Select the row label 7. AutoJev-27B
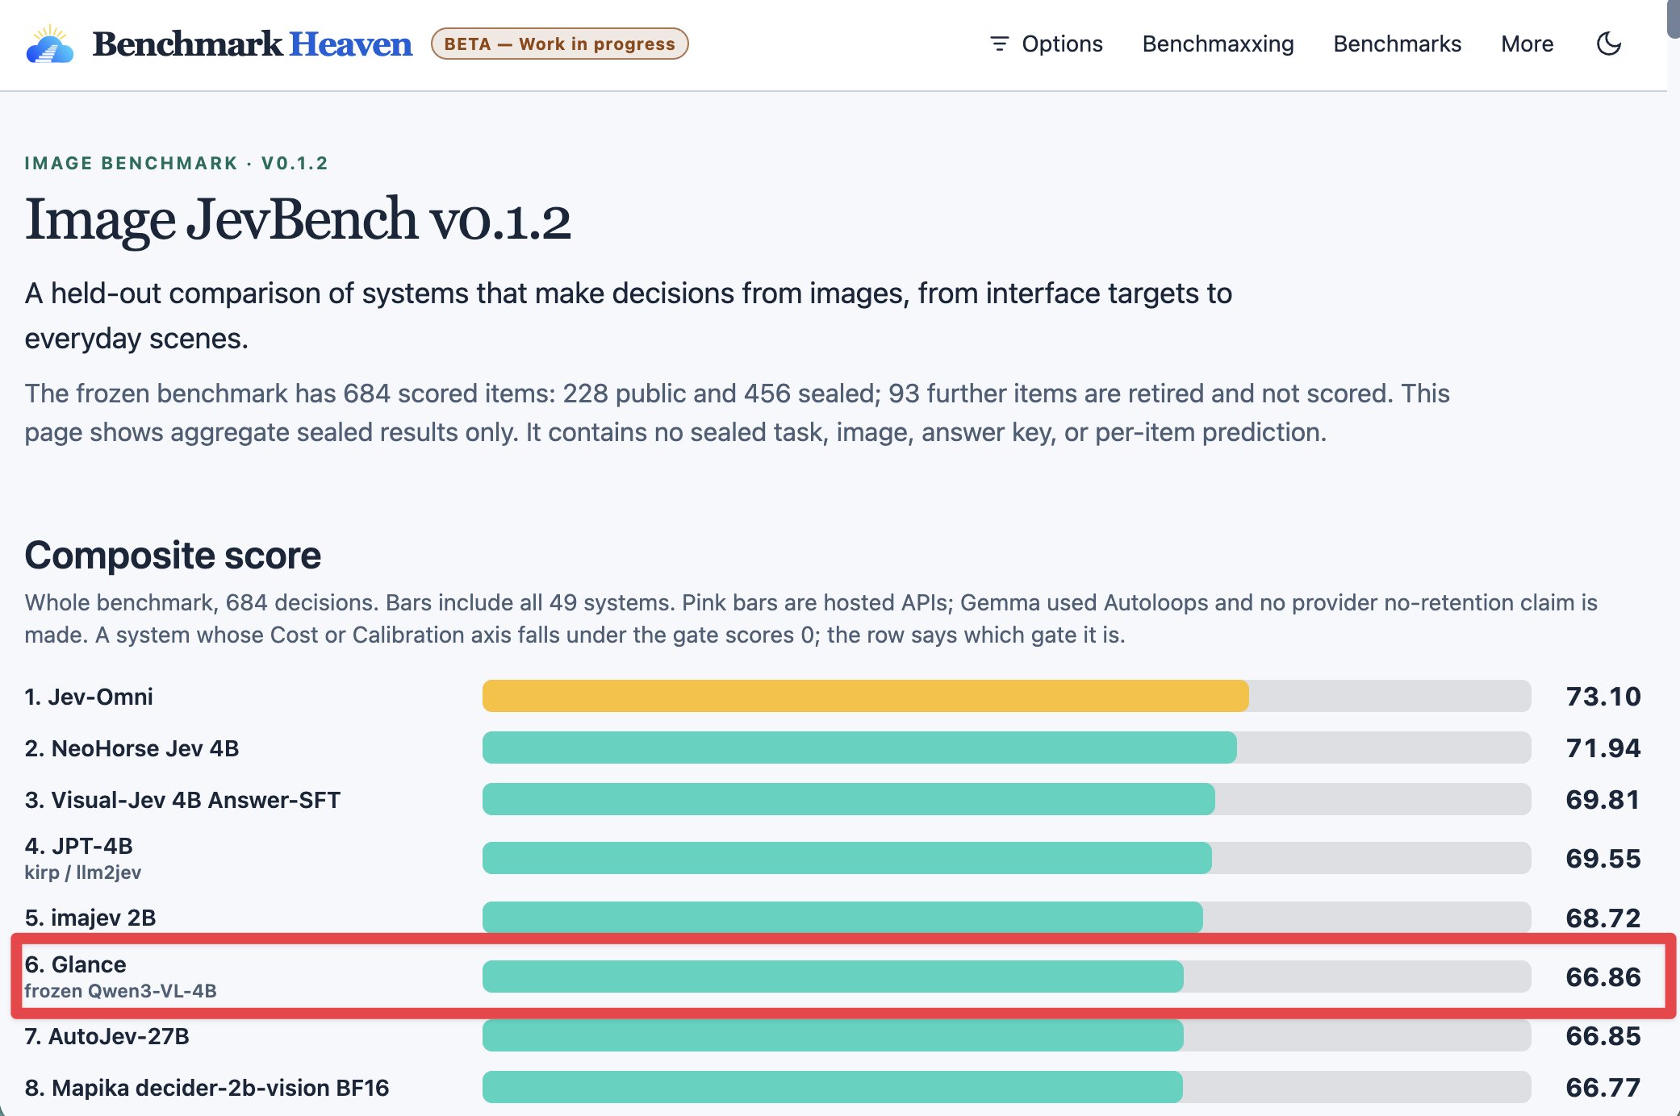Viewport: 1680px width, 1116px height. tap(107, 1036)
